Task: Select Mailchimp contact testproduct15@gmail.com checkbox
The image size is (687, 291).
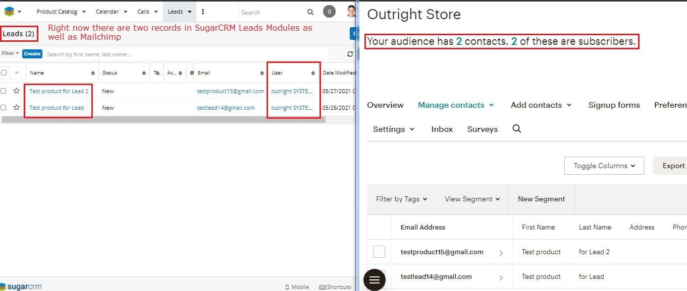Action: click(x=379, y=252)
